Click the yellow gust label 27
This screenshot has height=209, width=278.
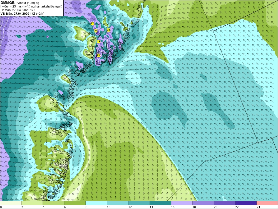pos(92,23)
